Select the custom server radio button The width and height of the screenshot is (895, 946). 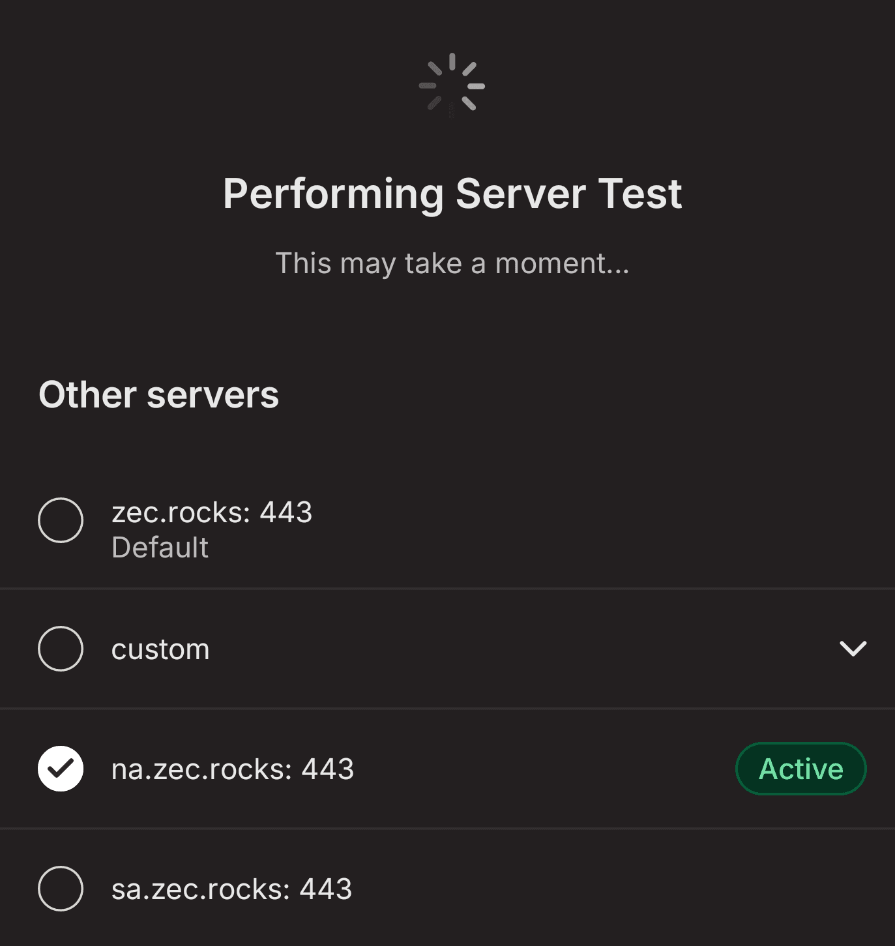(61, 649)
